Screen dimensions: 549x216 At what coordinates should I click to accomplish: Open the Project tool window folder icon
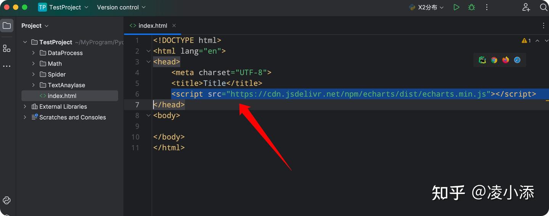(x=6, y=26)
